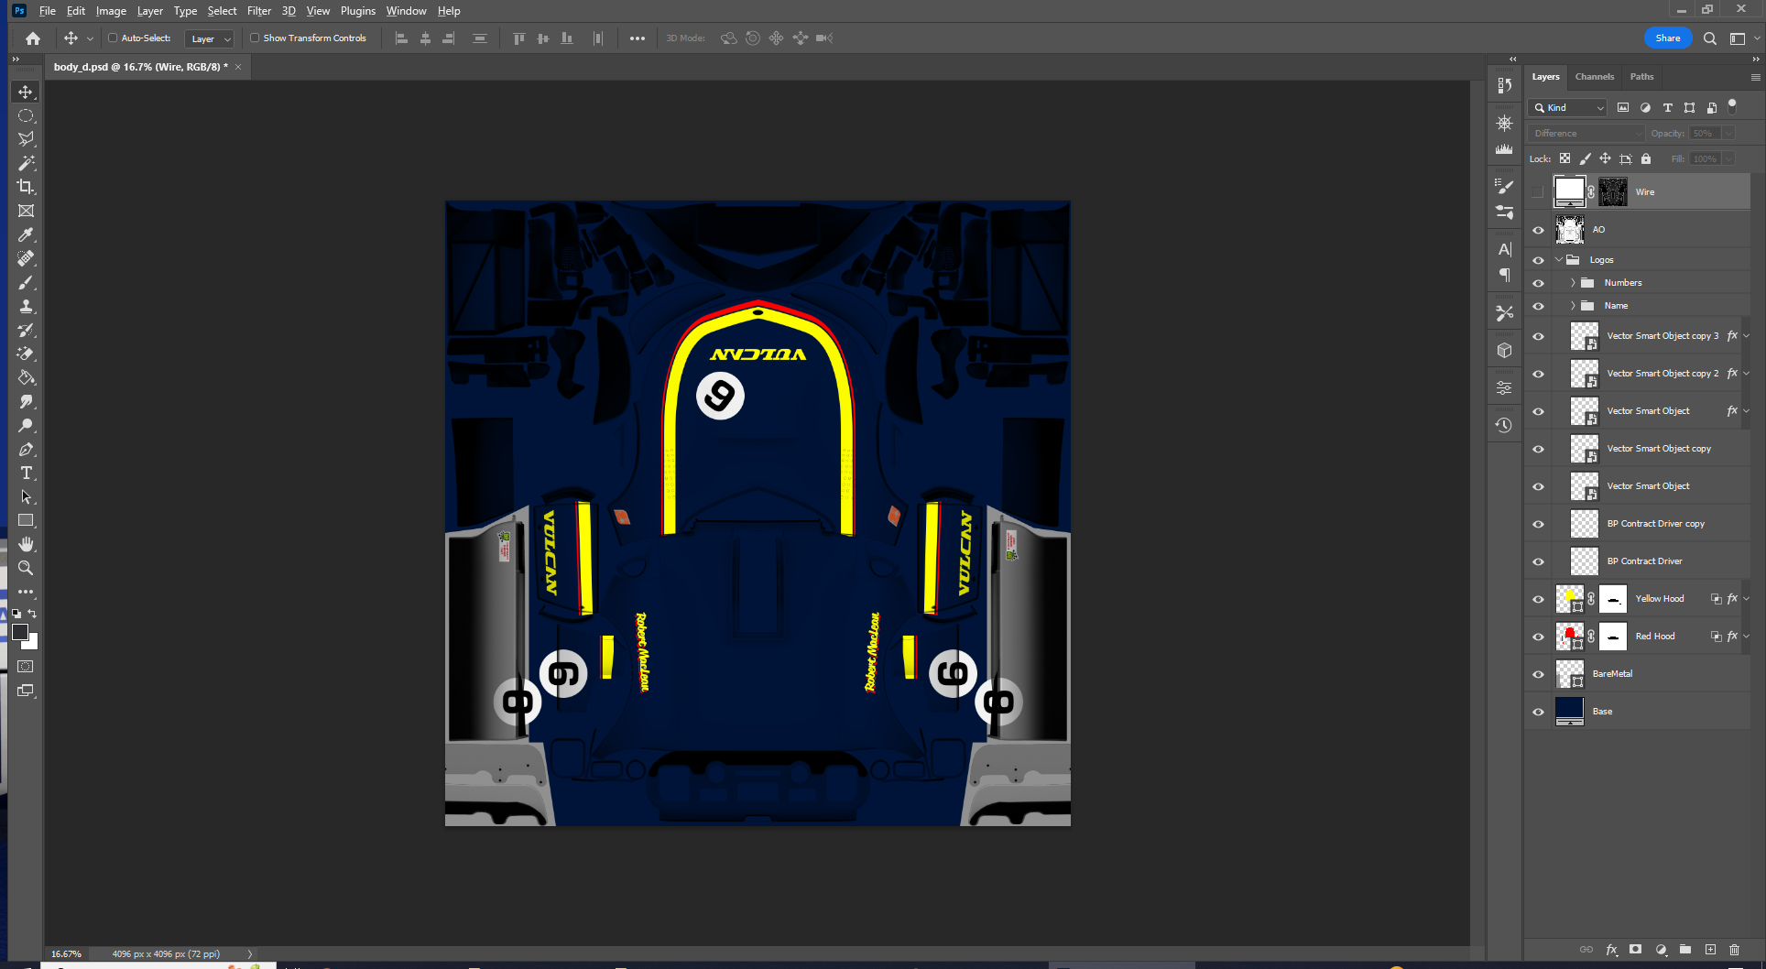The height and width of the screenshot is (969, 1766).
Task: Select the Dodge tool
Action: pos(26,425)
